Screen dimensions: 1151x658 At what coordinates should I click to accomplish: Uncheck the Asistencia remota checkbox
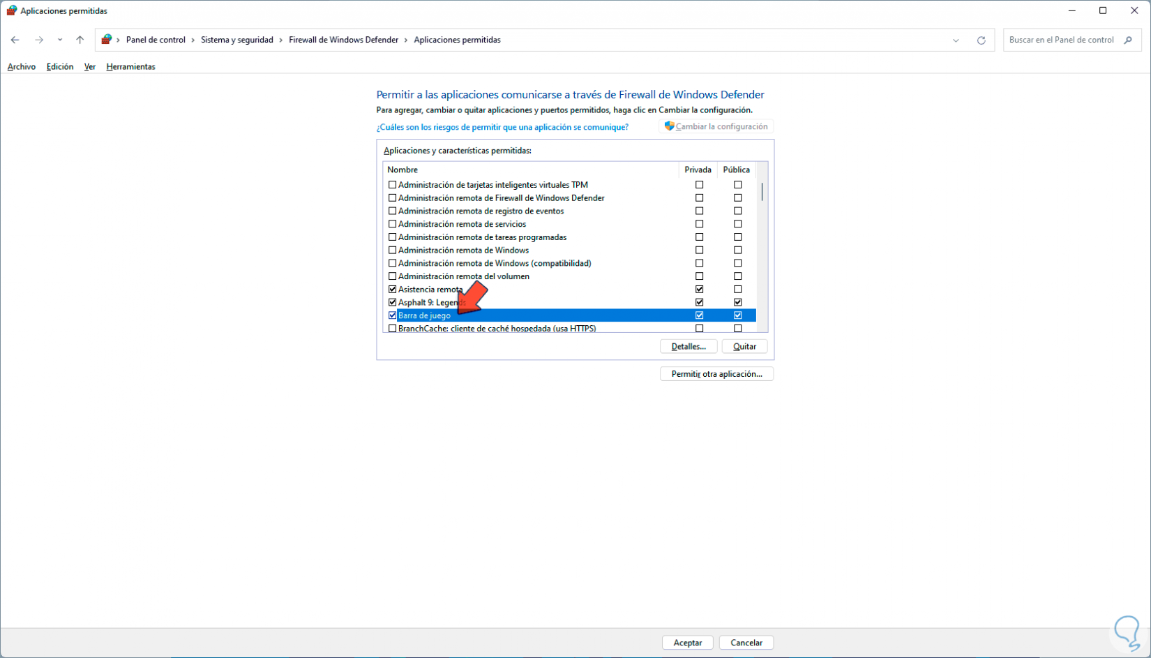tap(392, 290)
